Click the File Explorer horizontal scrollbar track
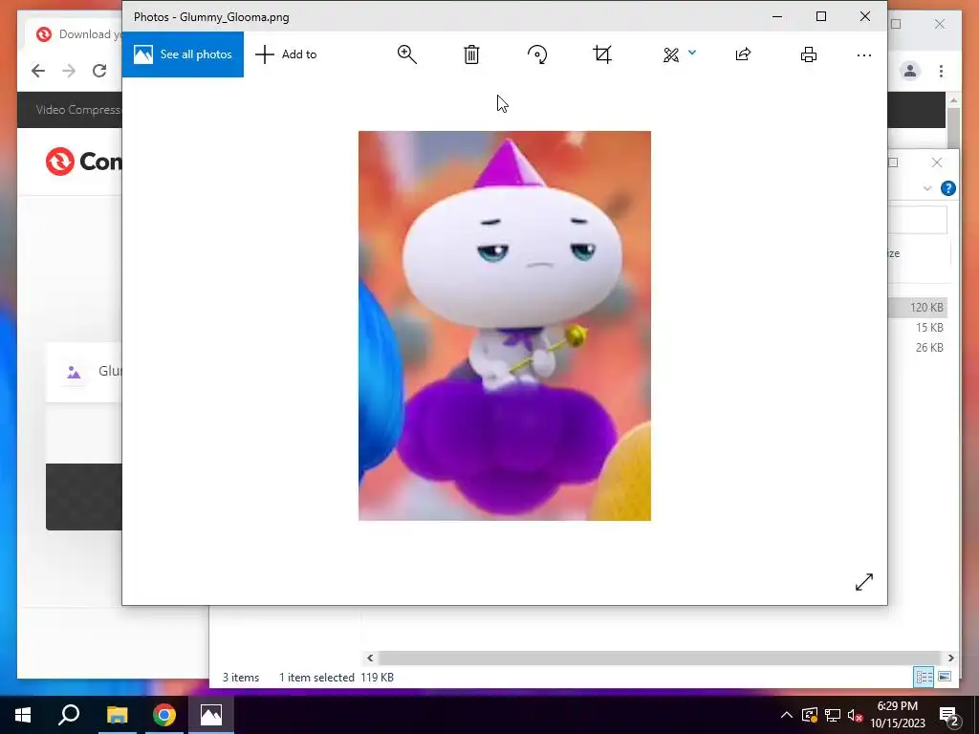Screen dimensions: 979x734 (x=660, y=658)
